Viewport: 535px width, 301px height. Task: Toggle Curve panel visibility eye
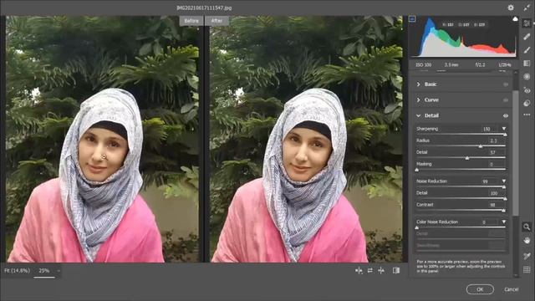(x=506, y=100)
